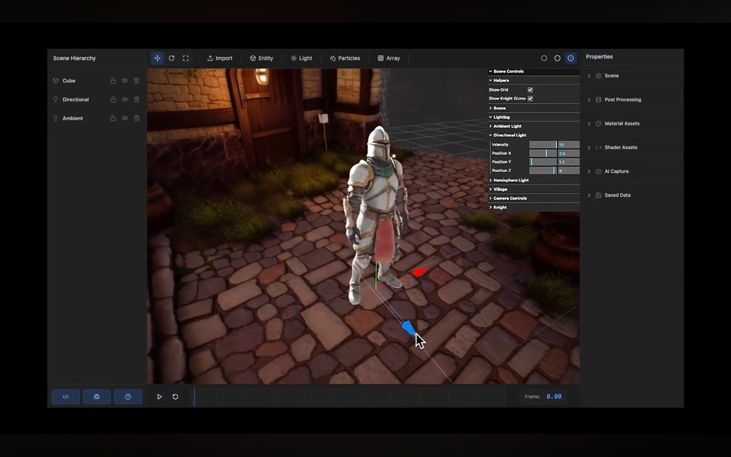Hide the Ambient light using eye icon
This screenshot has width=731, height=457.
125,118
